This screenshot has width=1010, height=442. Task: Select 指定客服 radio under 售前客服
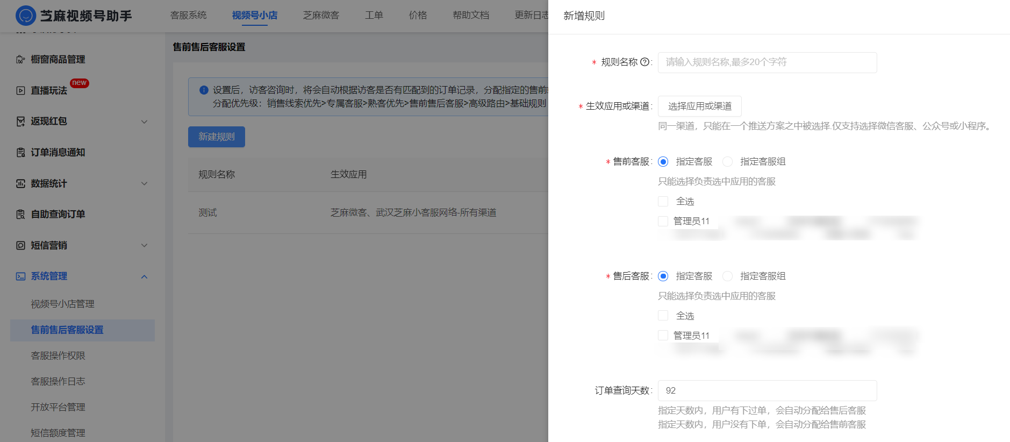[x=663, y=162]
